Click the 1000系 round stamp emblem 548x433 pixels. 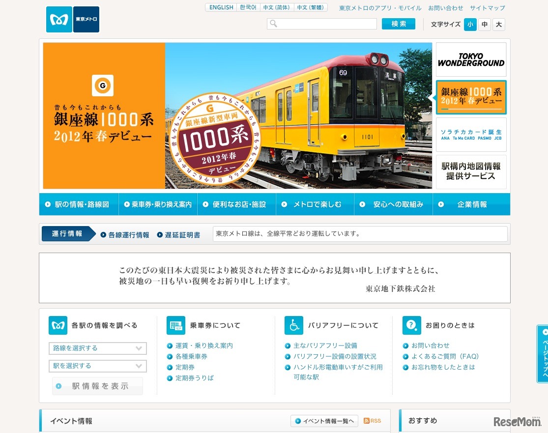pyautogui.click(x=215, y=139)
